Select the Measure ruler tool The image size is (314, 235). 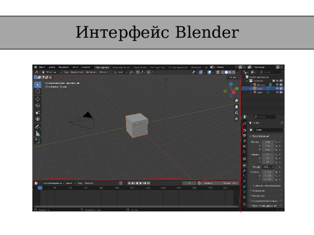click(38, 133)
